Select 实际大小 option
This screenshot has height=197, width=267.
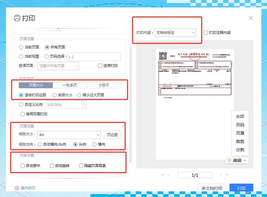click(55, 95)
